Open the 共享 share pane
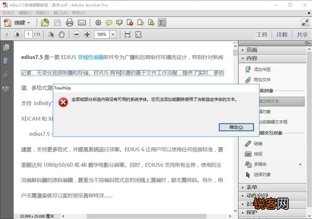Image resolution: width=312 pixels, height=219 pixels. [302, 35]
